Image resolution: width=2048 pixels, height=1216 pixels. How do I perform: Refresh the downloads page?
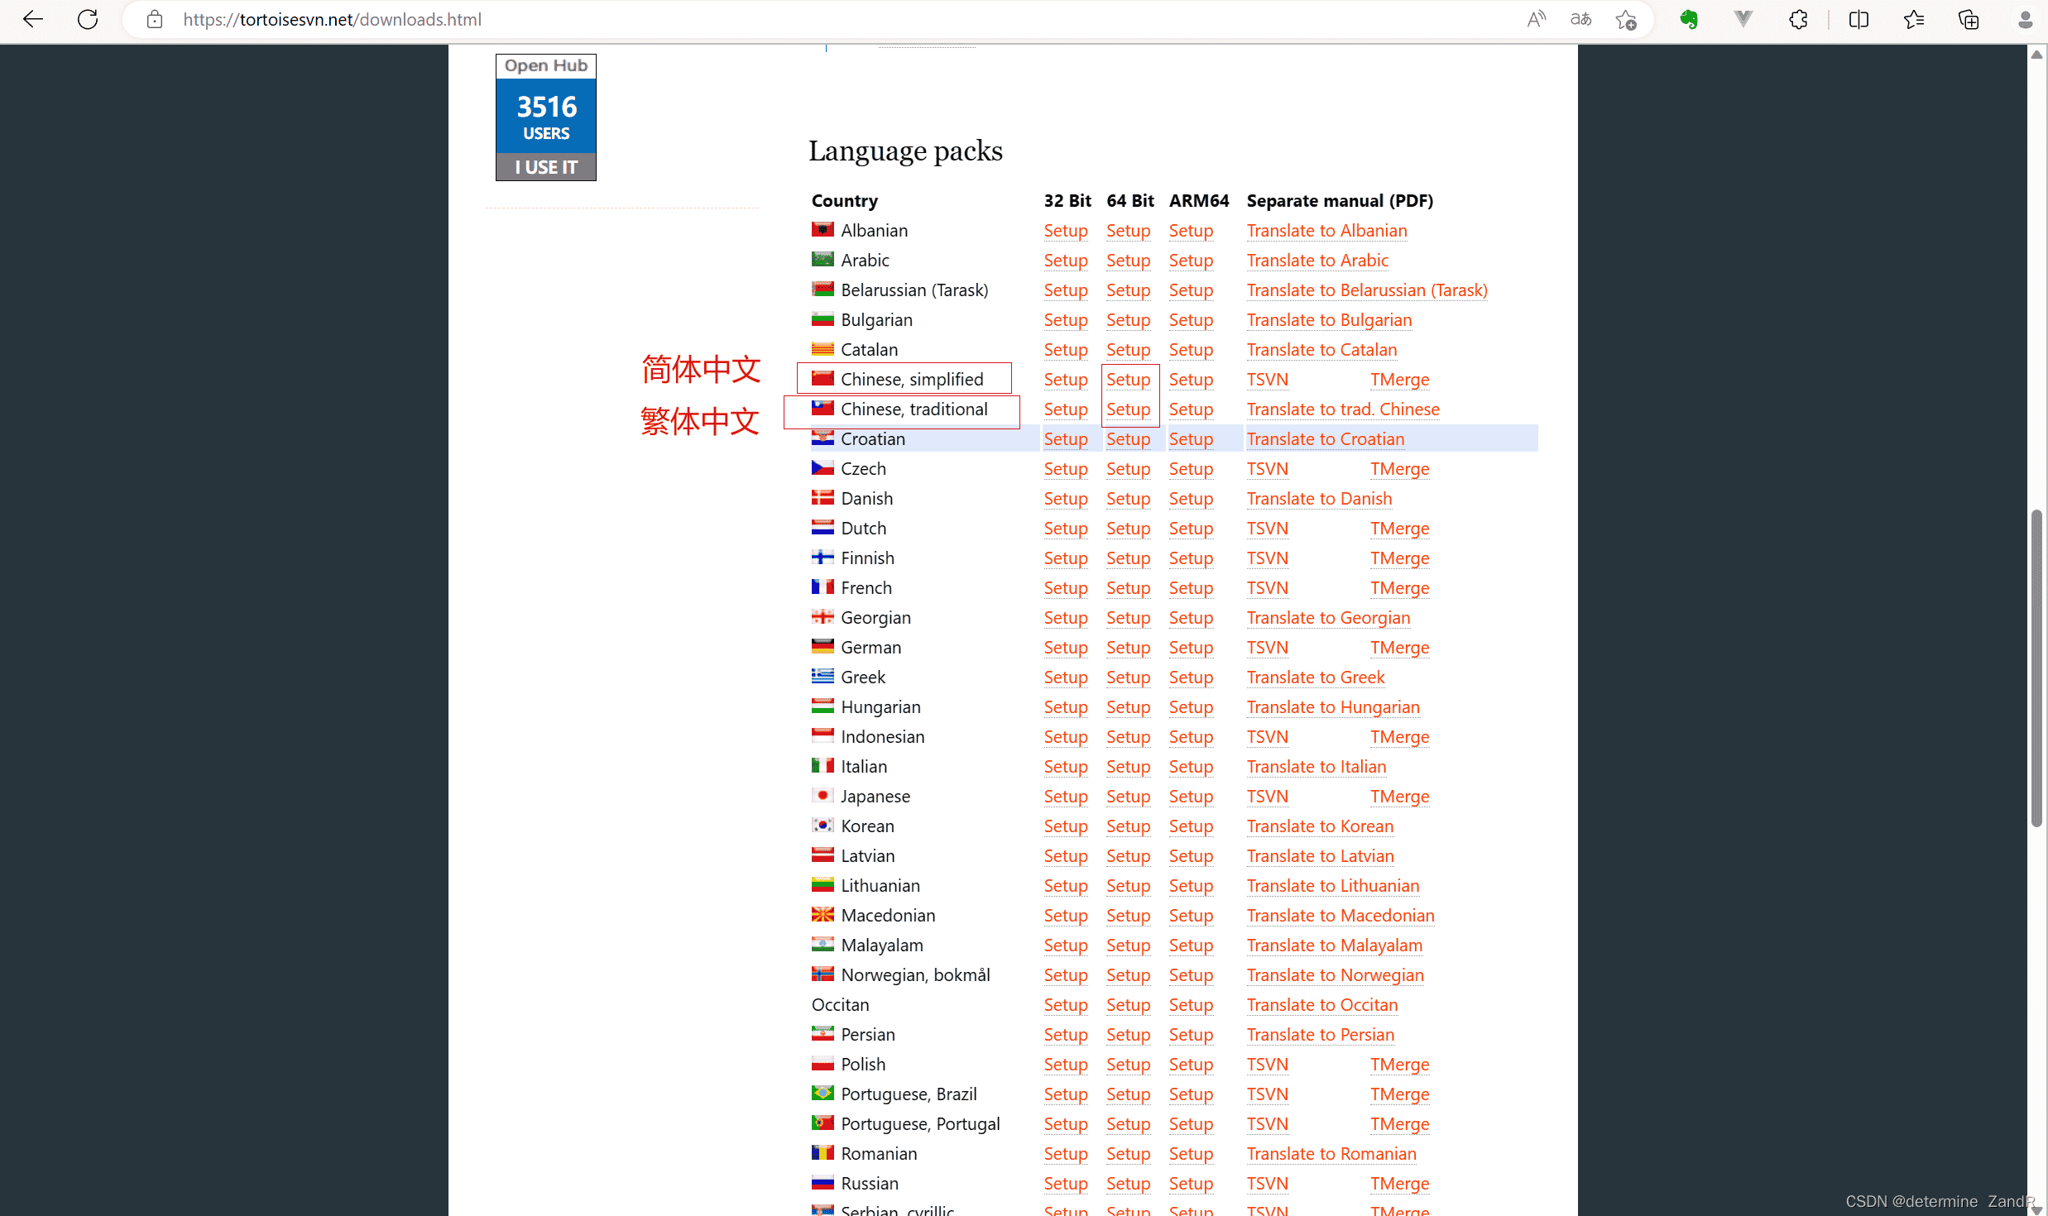(88, 19)
